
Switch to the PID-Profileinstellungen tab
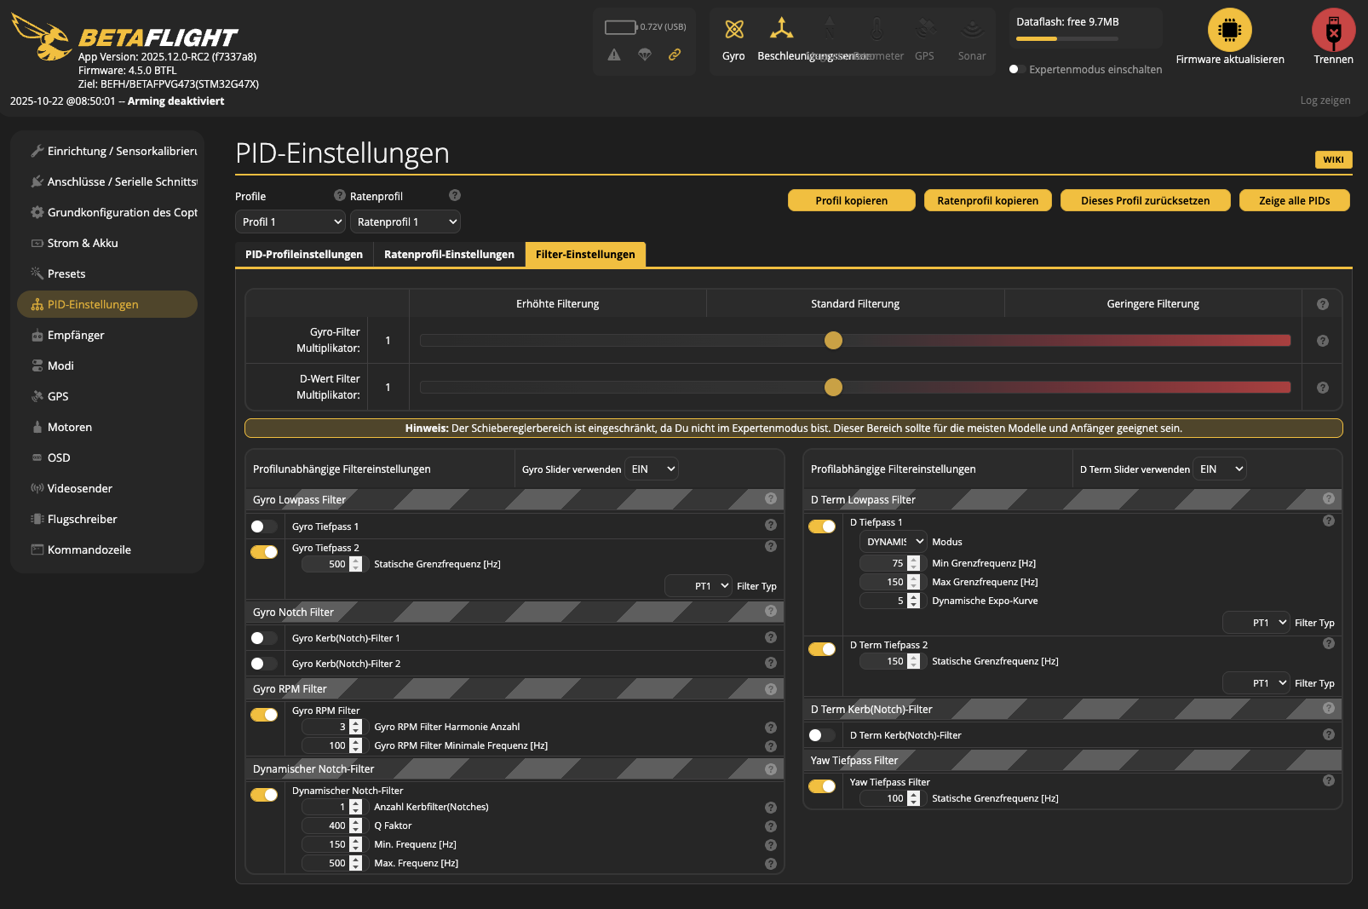coord(304,254)
